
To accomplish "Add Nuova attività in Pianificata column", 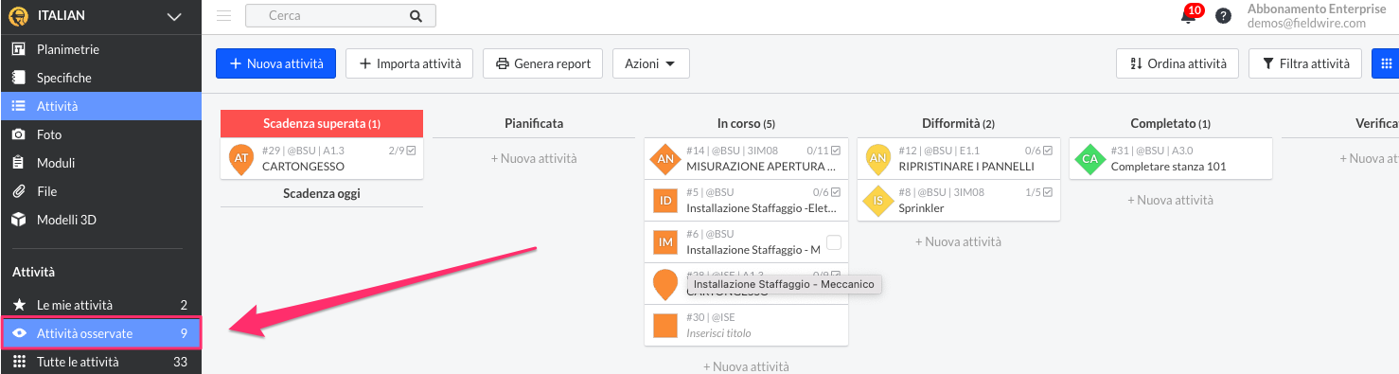I will [534, 158].
